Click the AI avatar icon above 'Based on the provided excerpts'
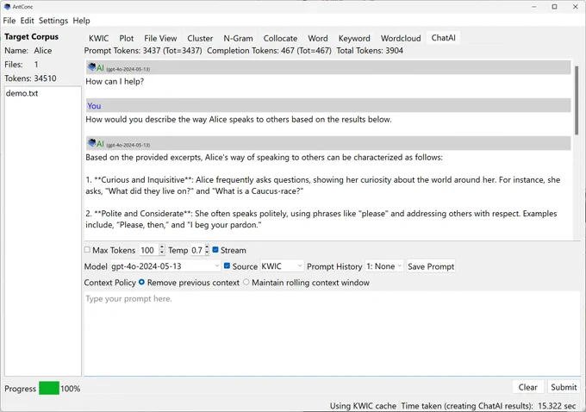 pos(91,143)
